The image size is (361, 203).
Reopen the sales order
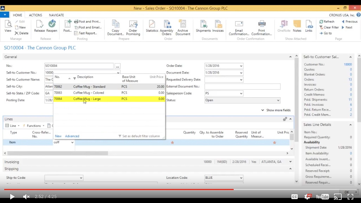point(52,26)
